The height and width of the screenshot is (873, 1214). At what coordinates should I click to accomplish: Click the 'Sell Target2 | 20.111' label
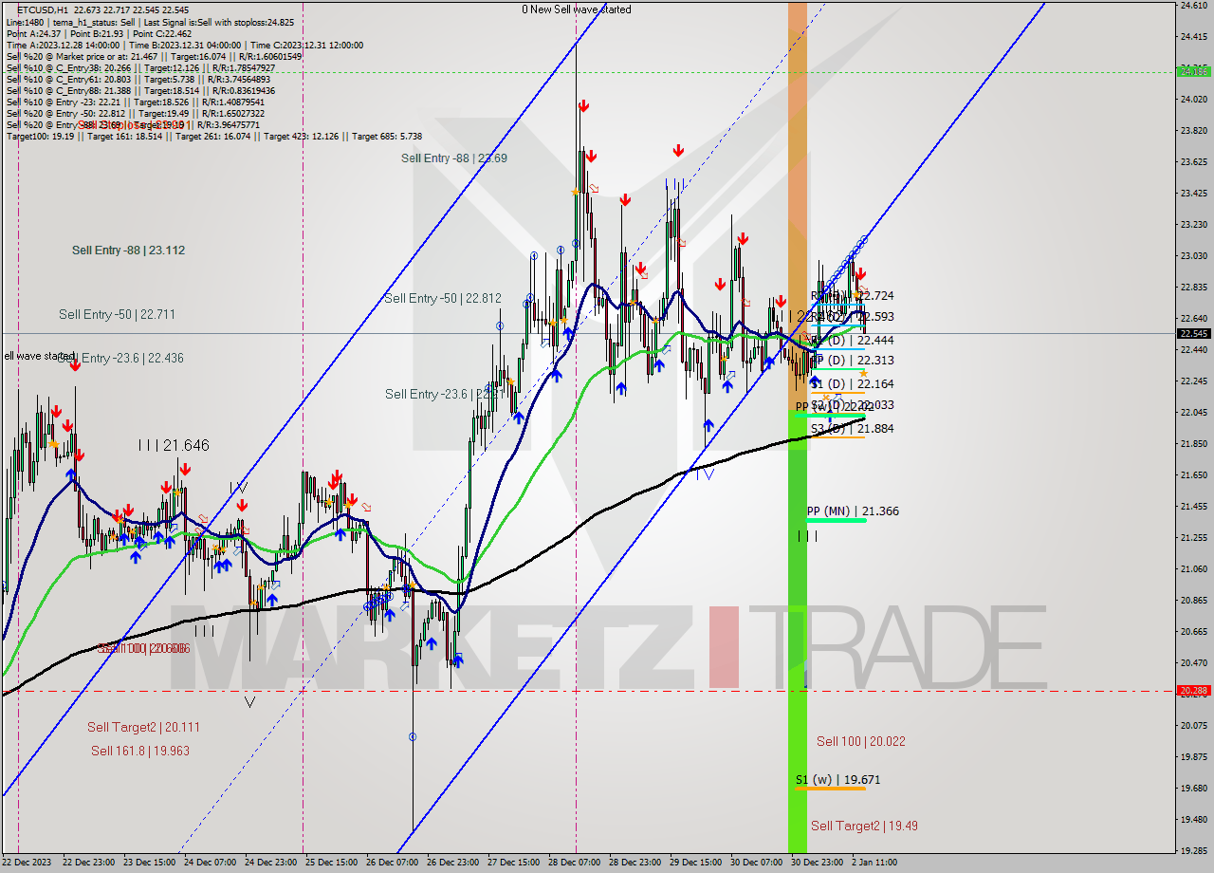(x=143, y=727)
